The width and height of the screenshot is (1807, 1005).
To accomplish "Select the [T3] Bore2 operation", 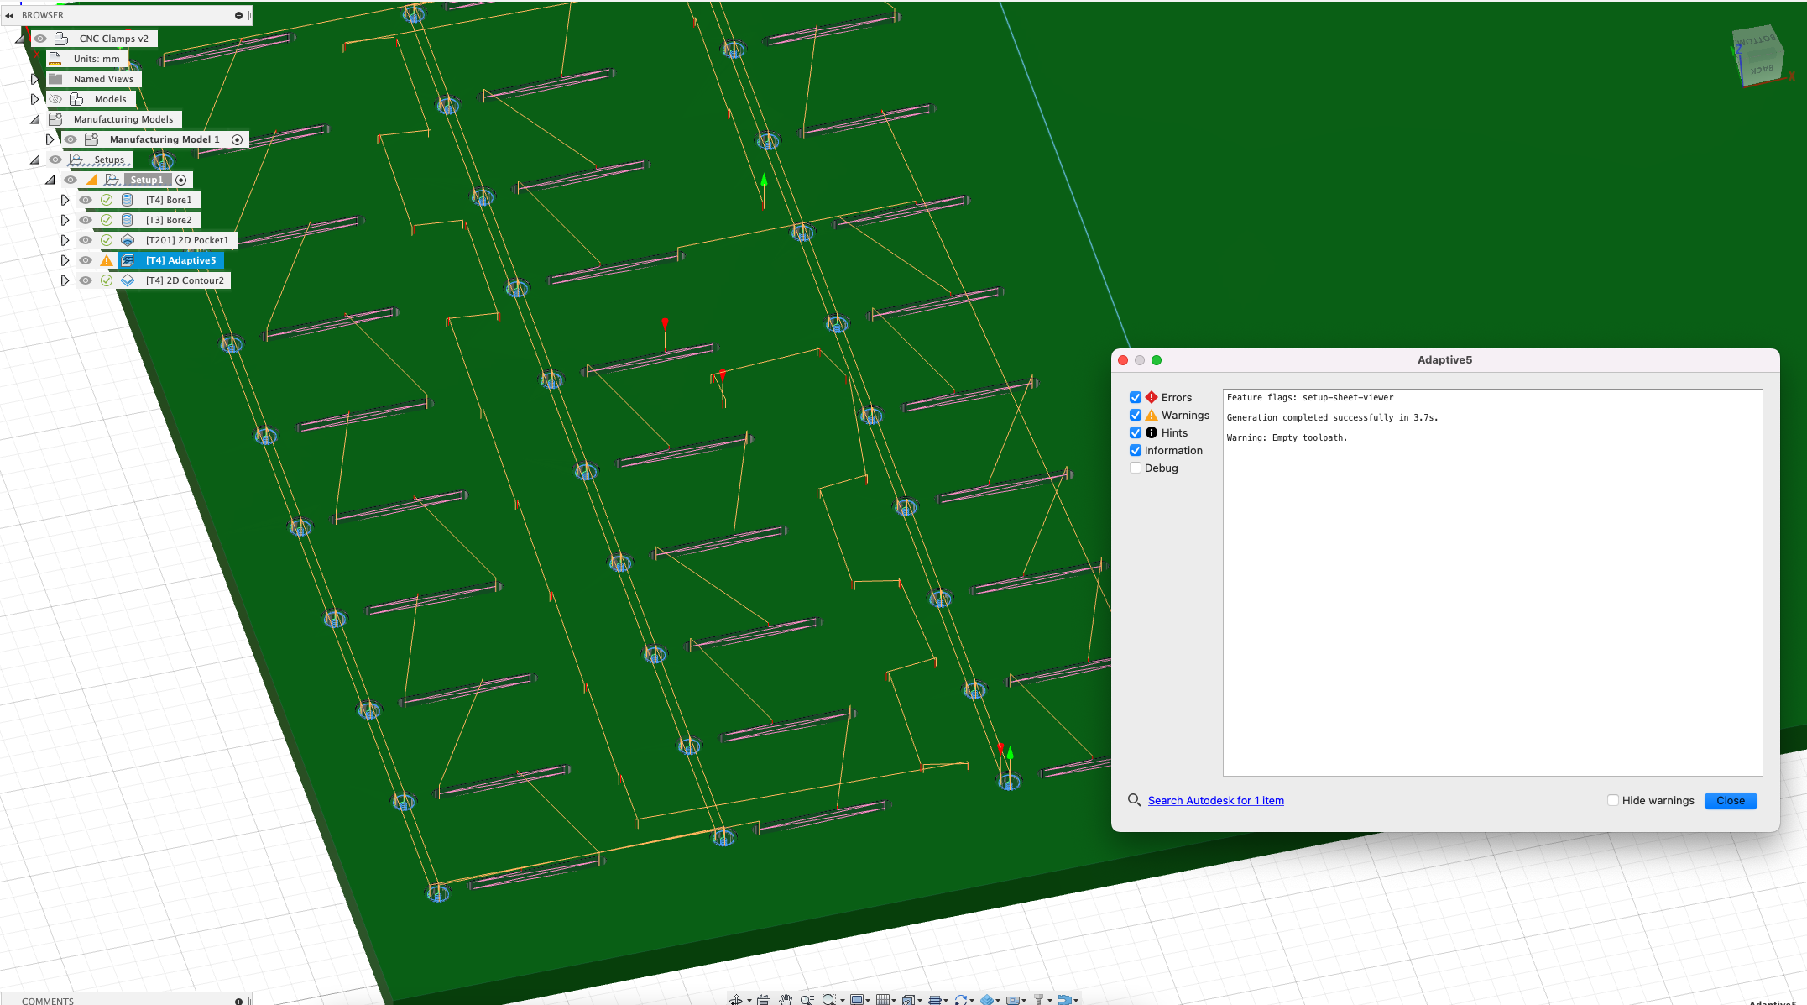I will 169,220.
